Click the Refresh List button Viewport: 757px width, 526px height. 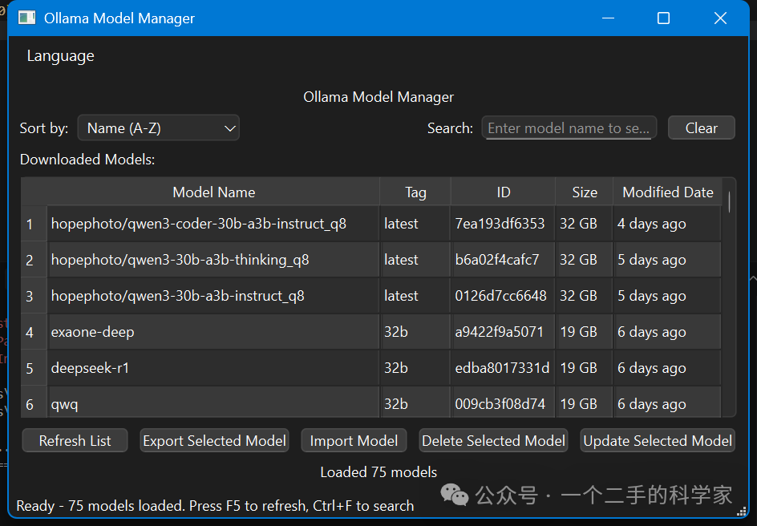tap(75, 440)
